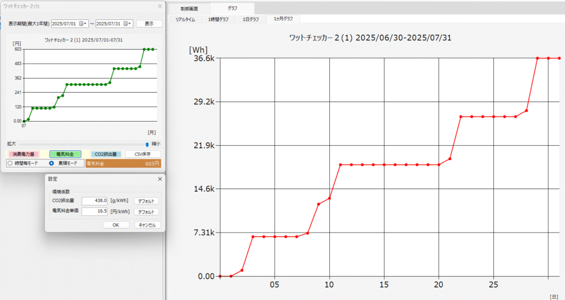Click the 表示 button

[149, 24]
